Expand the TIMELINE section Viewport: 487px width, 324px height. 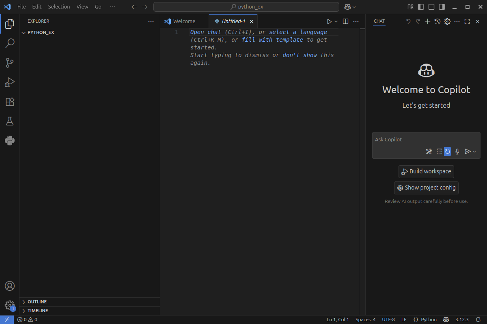pyautogui.click(x=90, y=311)
